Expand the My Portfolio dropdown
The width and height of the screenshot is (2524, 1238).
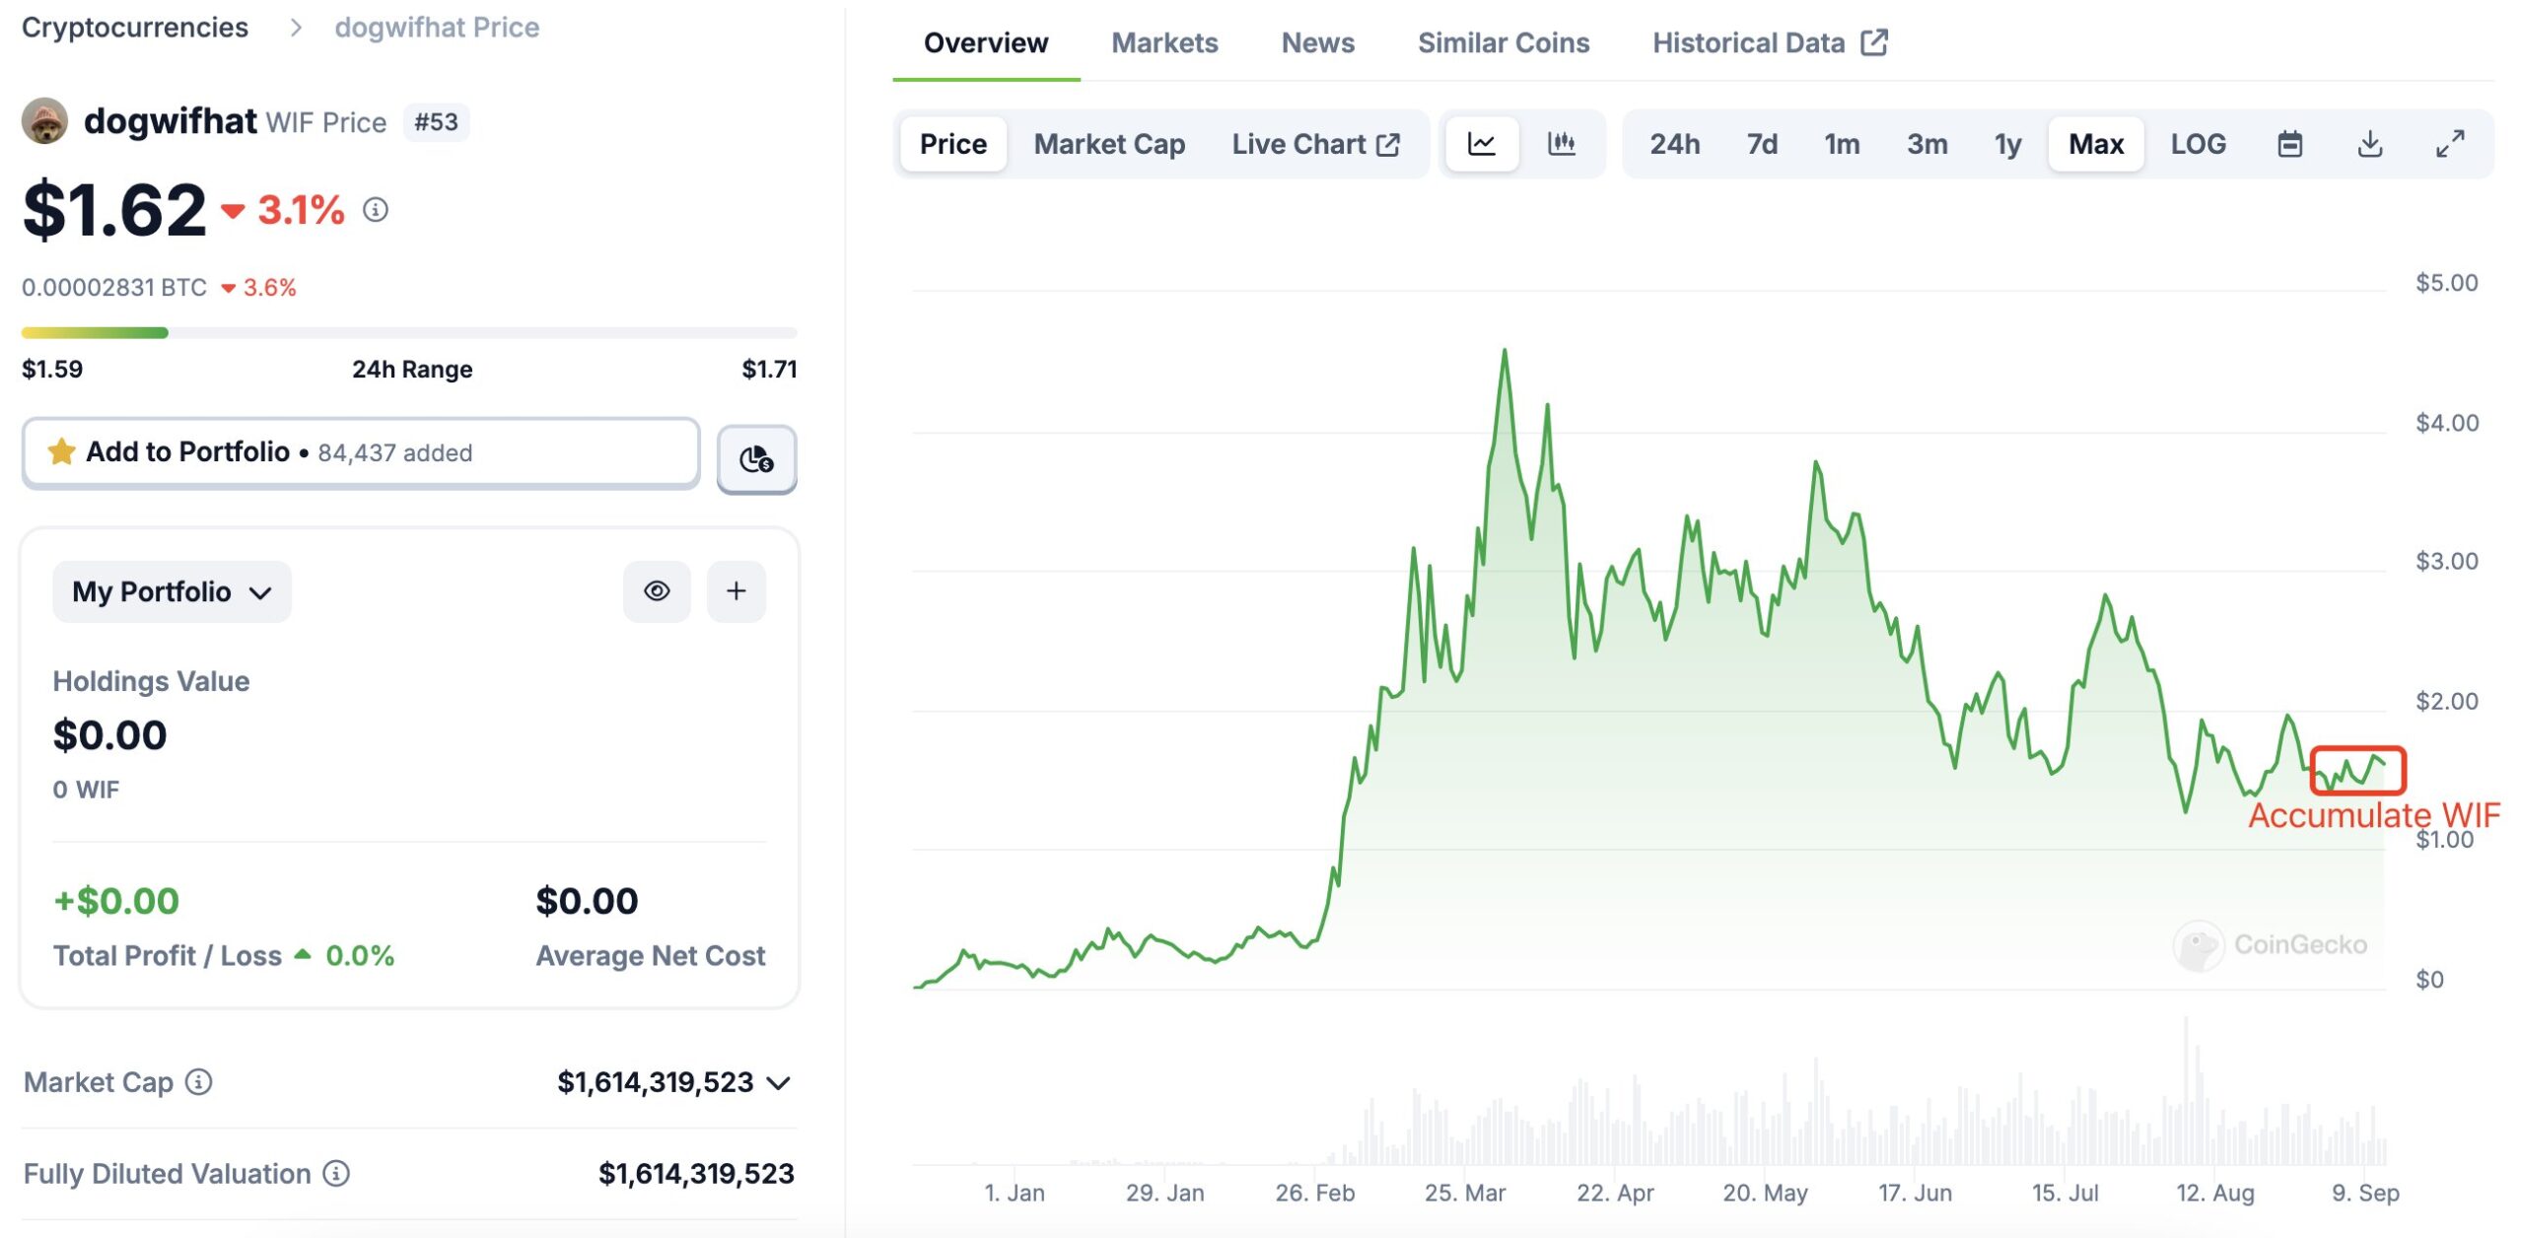[172, 591]
